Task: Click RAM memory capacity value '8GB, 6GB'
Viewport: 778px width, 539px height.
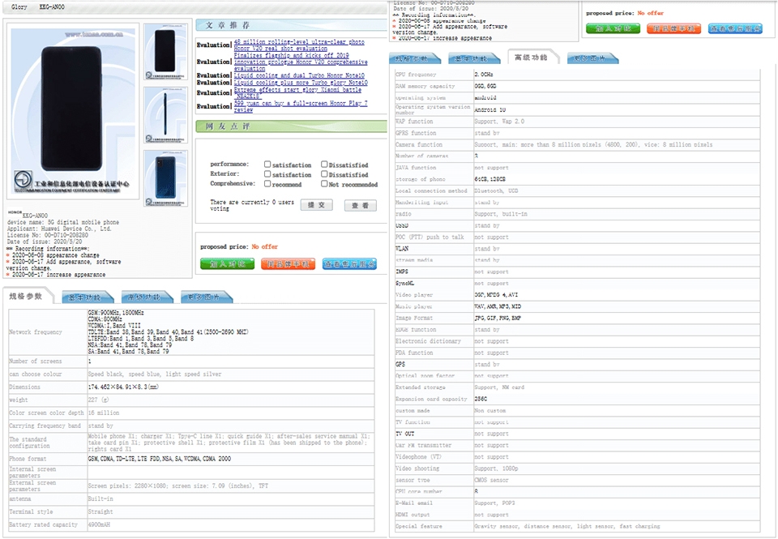Action: coord(485,87)
